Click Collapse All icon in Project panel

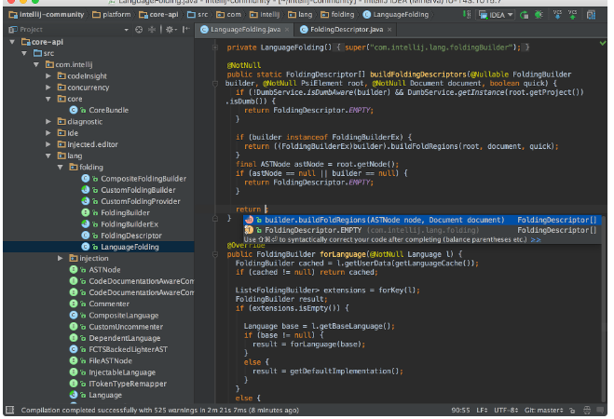click(152, 30)
